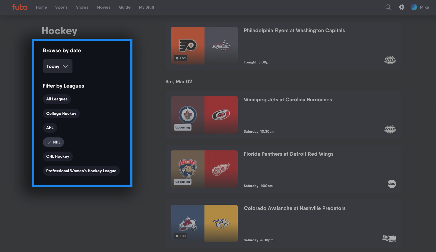Select the All Leagues filter chip

click(x=57, y=99)
